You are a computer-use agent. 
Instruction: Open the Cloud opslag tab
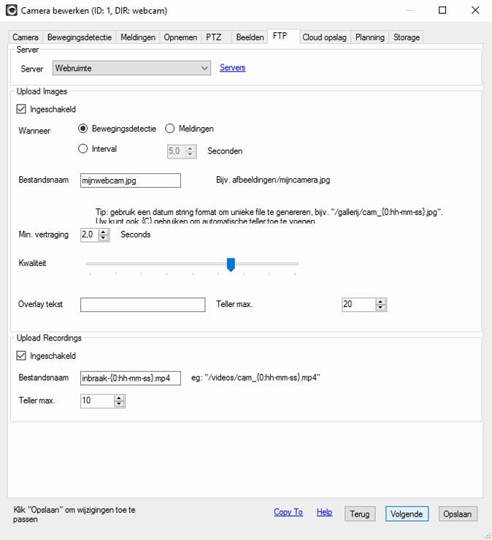click(x=325, y=37)
